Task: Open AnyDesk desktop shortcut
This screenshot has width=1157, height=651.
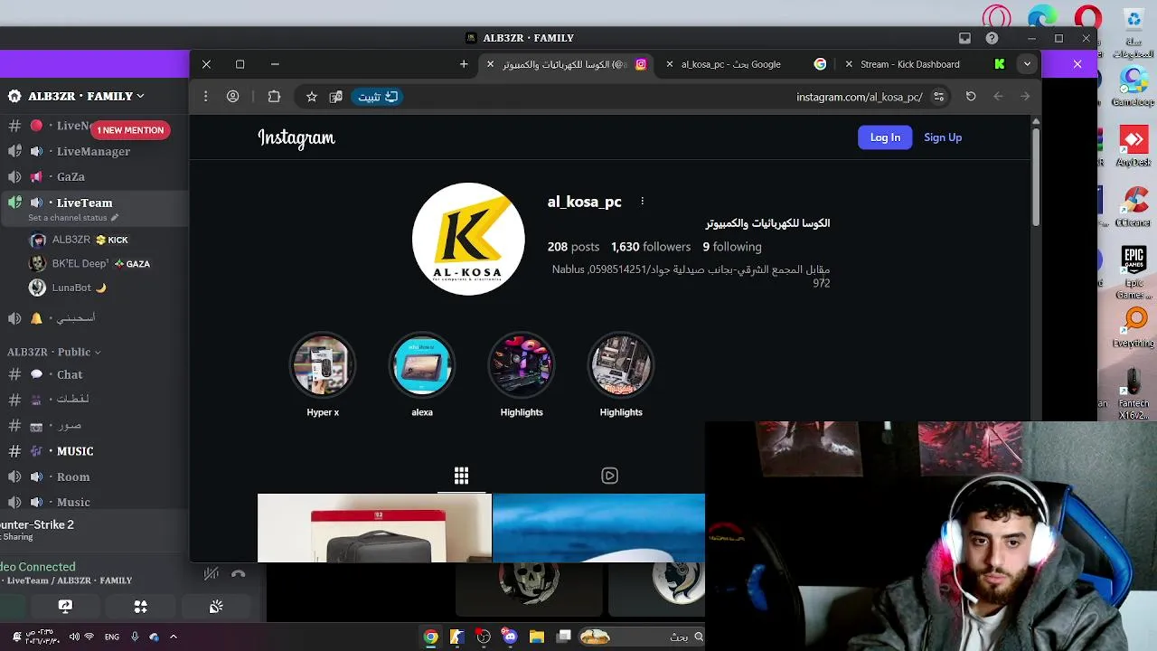Action: pyautogui.click(x=1133, y=147)
